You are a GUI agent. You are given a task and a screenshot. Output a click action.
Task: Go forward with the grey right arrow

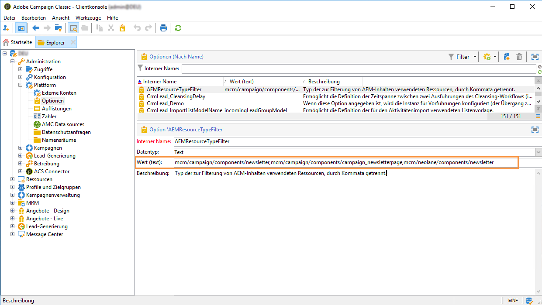[47, 28]
